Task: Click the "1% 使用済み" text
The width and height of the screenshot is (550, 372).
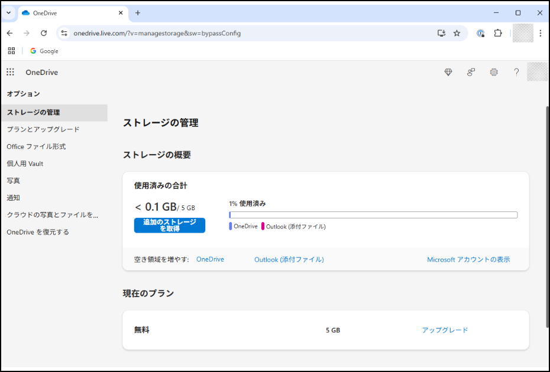Action: (x=247, y=204)
